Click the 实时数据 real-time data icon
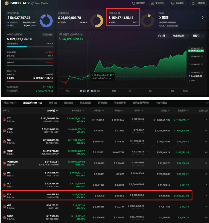 134,3
